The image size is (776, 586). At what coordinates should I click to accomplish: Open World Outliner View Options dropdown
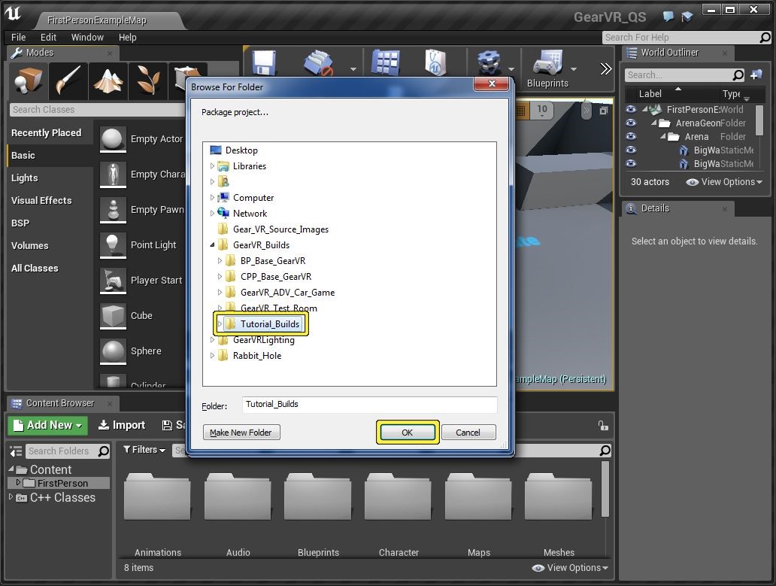pos(724,181)
